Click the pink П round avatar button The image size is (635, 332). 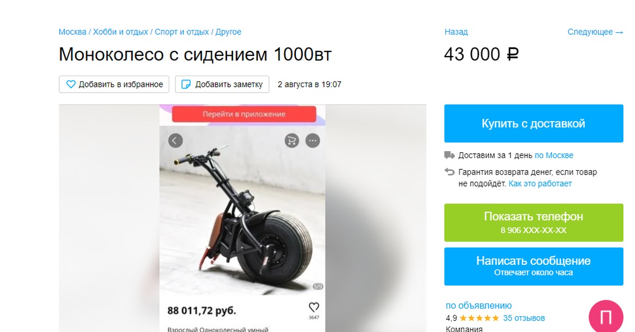point(606,317)
